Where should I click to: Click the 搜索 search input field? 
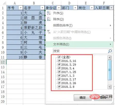[80, 51]
